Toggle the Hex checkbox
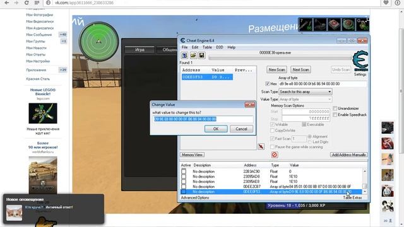The width and height of the screenshot is (404, 227). pyautogui.click(x=267, y=84)
